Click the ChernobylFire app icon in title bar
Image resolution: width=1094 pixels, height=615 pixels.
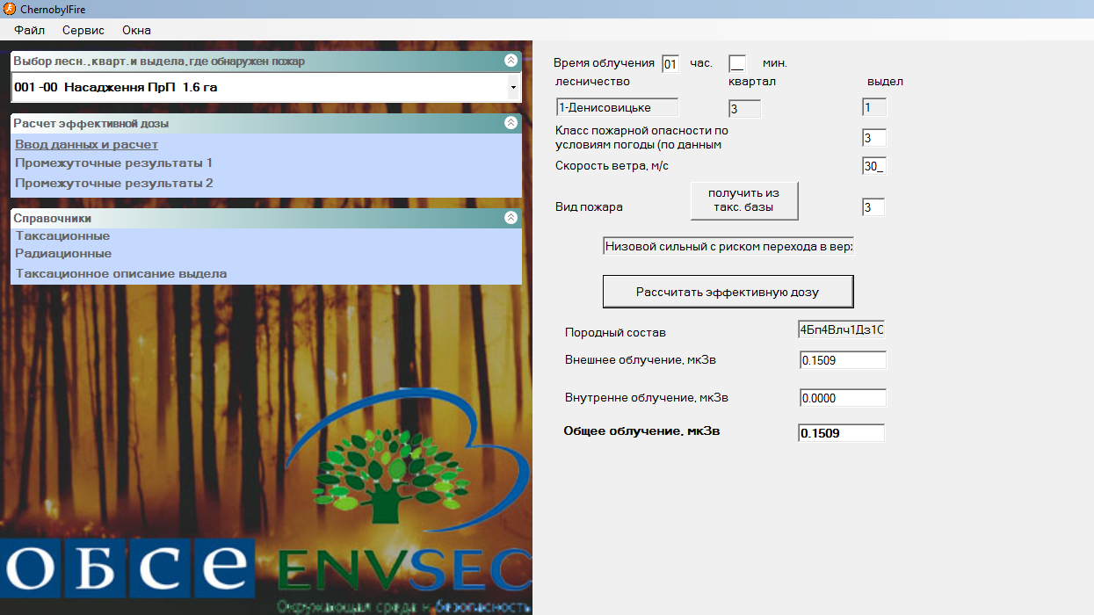10,9
